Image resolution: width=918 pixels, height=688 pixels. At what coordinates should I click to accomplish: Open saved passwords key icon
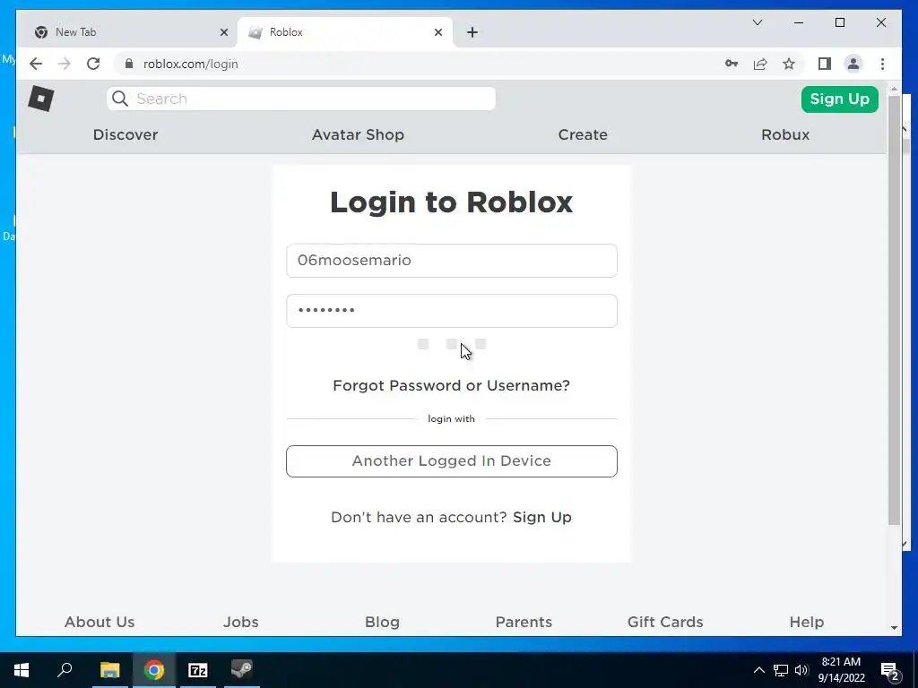[x=732, y=64]
